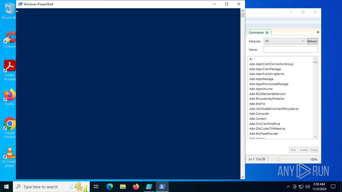Launch Microsoft Edge from the taskbar

click(110, 187)
